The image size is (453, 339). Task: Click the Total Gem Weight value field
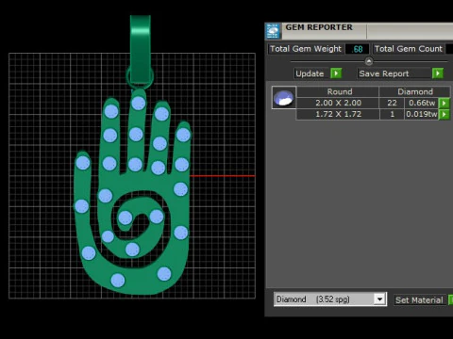pyautogui.click(x=357, y=49)
